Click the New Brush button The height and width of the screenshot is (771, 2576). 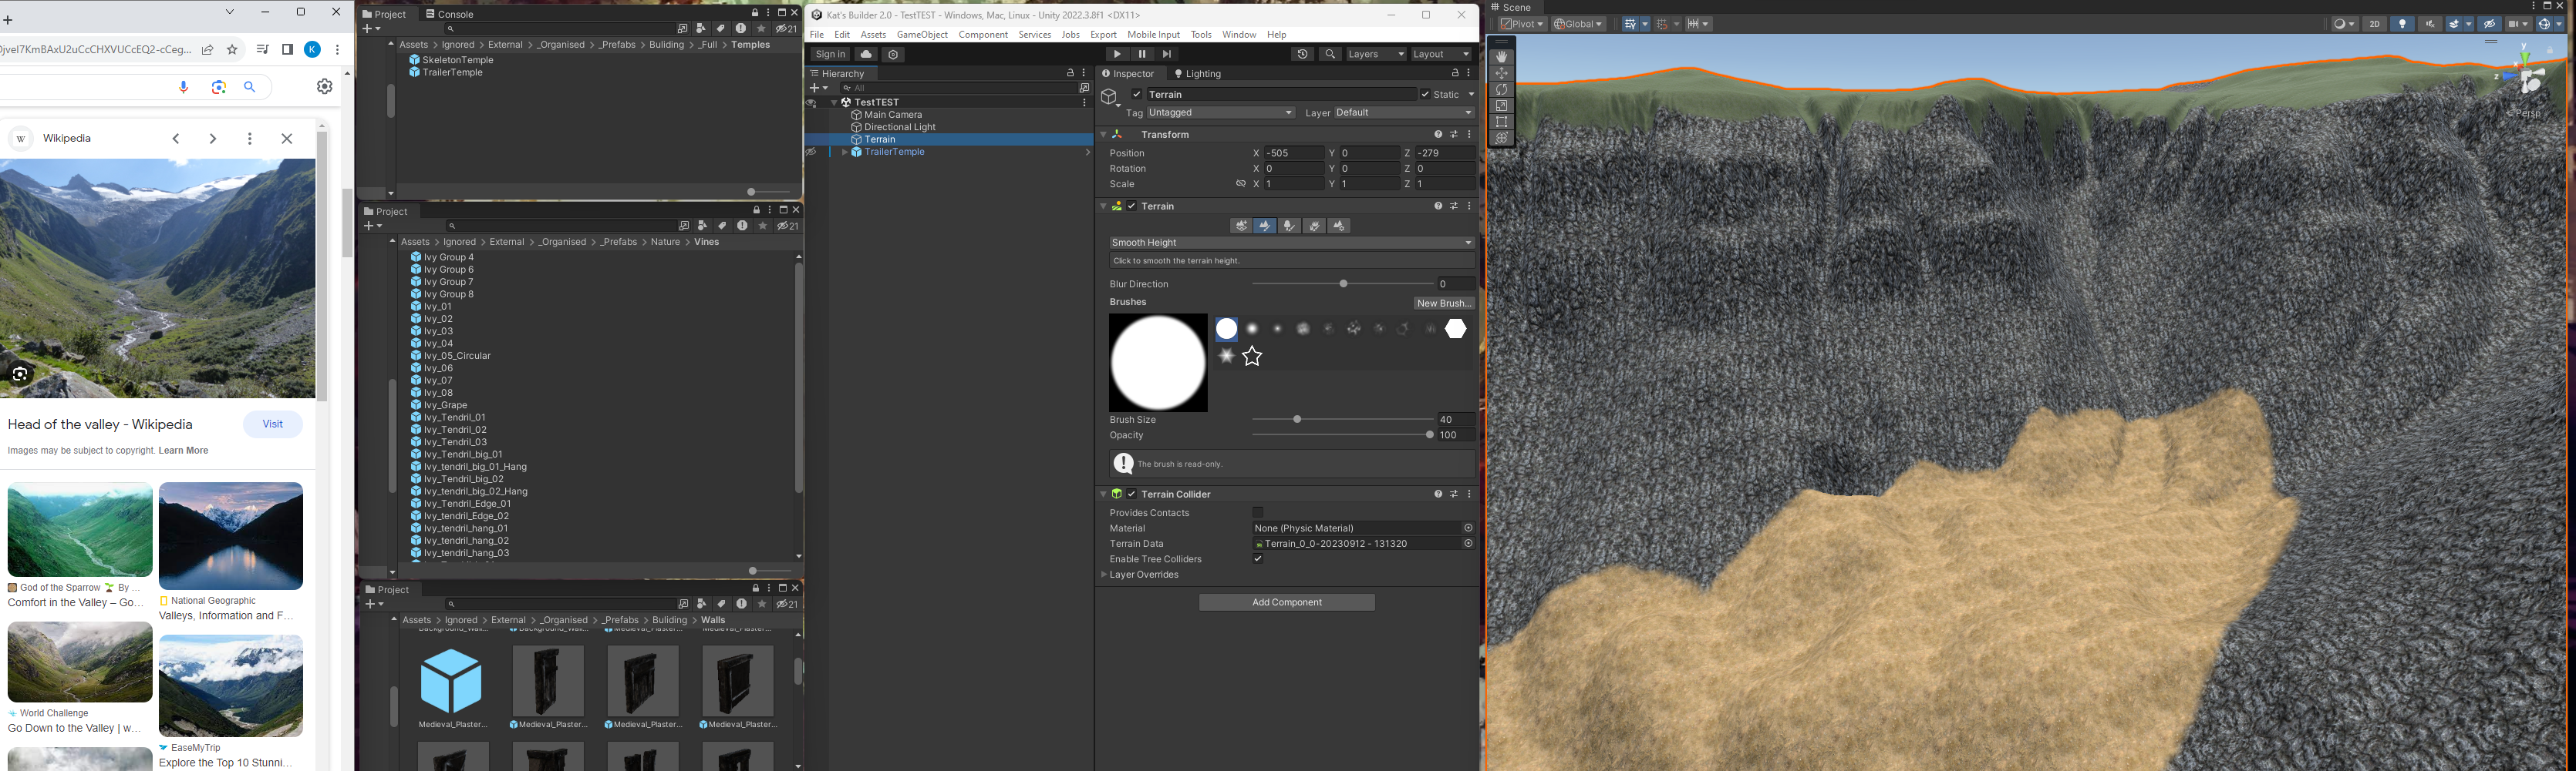pyautogui.click(x=1443, y=302)
